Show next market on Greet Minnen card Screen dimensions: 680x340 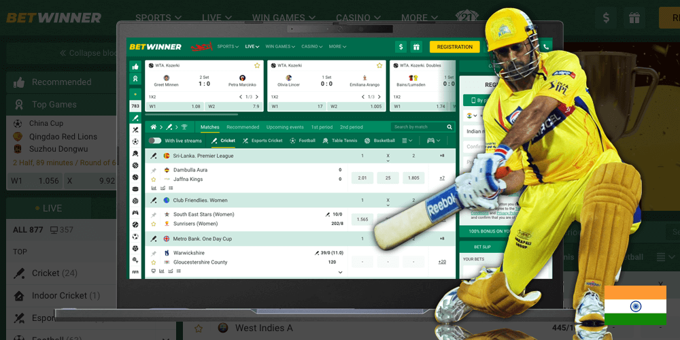point(257,97)
